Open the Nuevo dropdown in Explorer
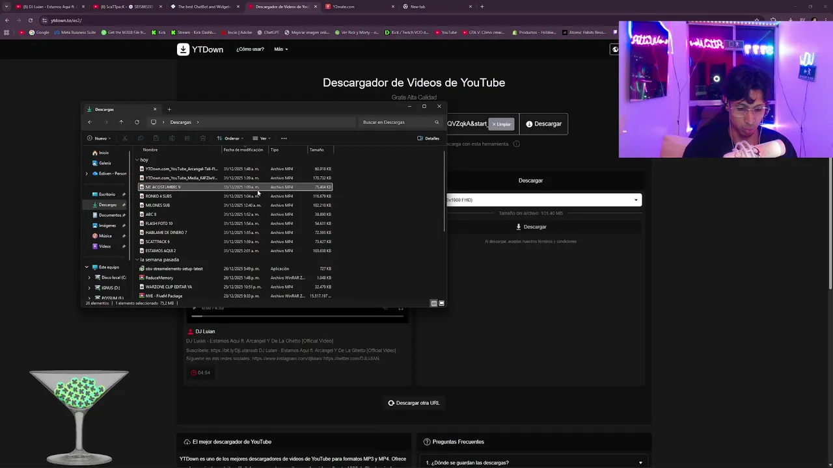Image resolution: width=833 pixels, height=468 pixels. [x=99, y=138]
